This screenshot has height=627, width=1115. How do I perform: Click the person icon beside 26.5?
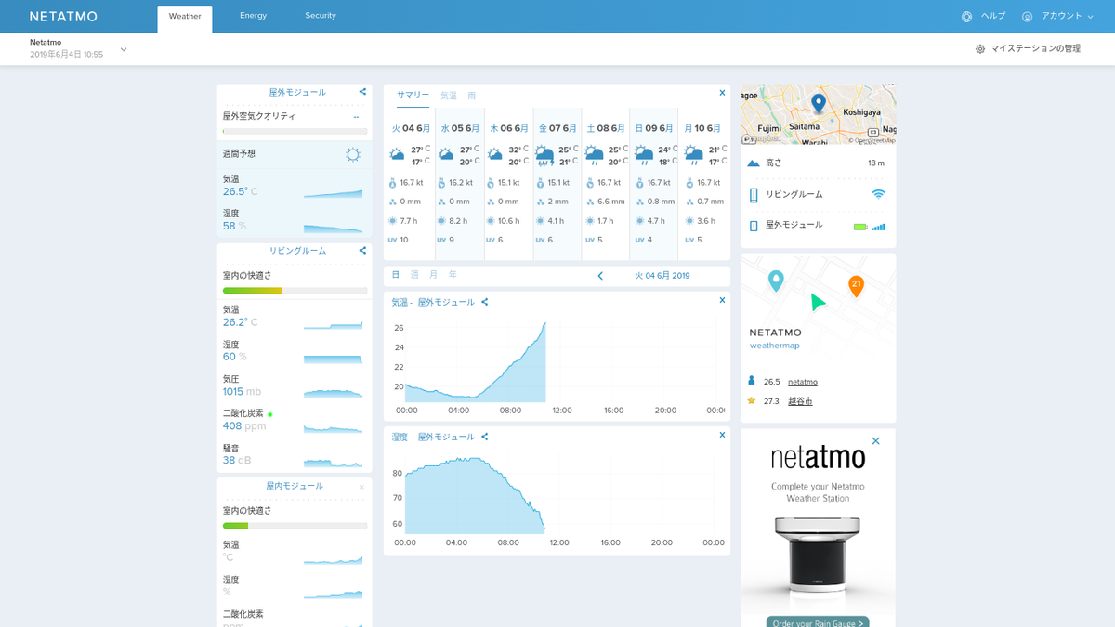tap(752, 381)
